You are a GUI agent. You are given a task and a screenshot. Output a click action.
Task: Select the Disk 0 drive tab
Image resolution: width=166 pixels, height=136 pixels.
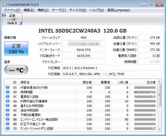[x=12, y=19]
